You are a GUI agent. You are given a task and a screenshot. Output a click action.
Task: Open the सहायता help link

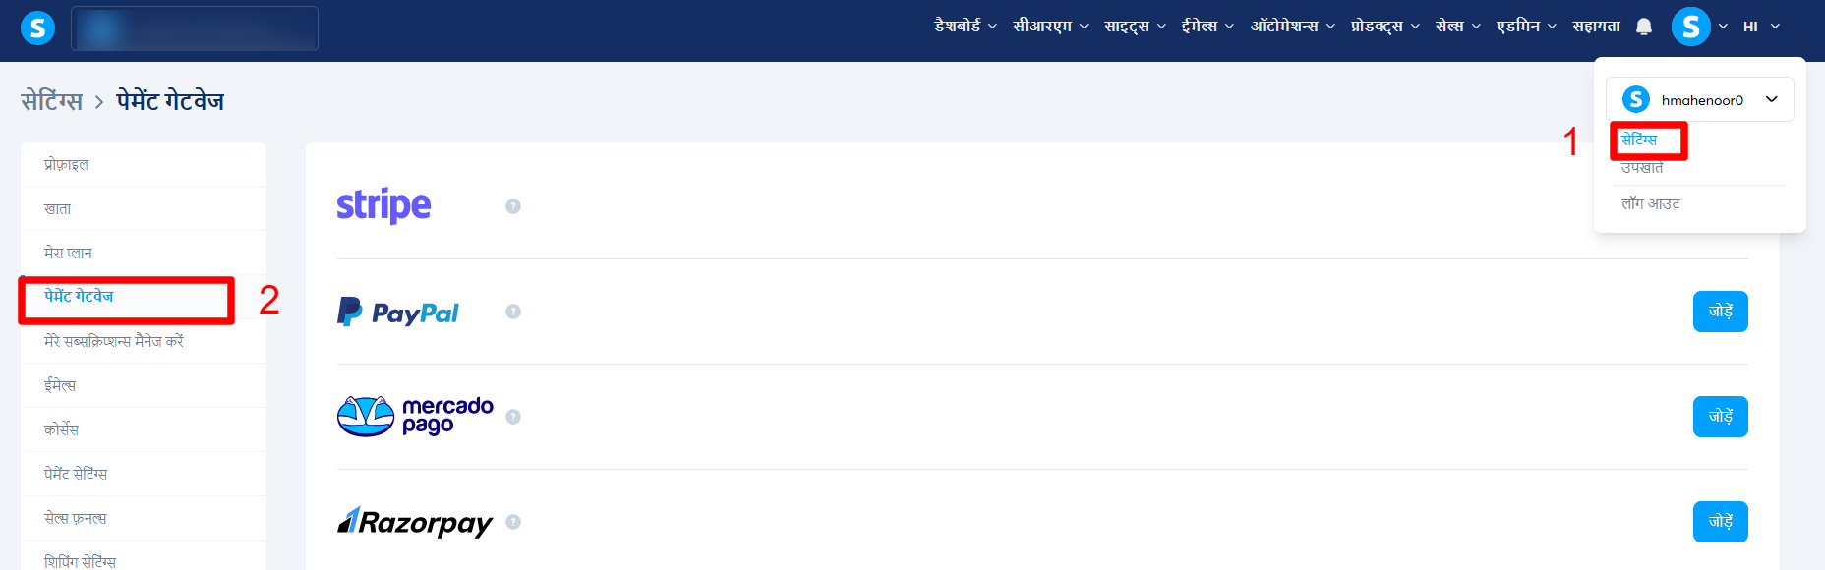tap(1596, 27)
